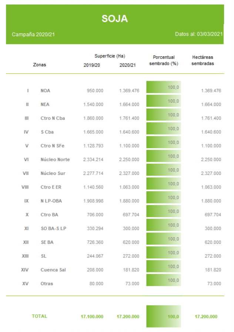Select the Superficie (Ha) column header
Viewport: 234px width, 332px height.
110,56
